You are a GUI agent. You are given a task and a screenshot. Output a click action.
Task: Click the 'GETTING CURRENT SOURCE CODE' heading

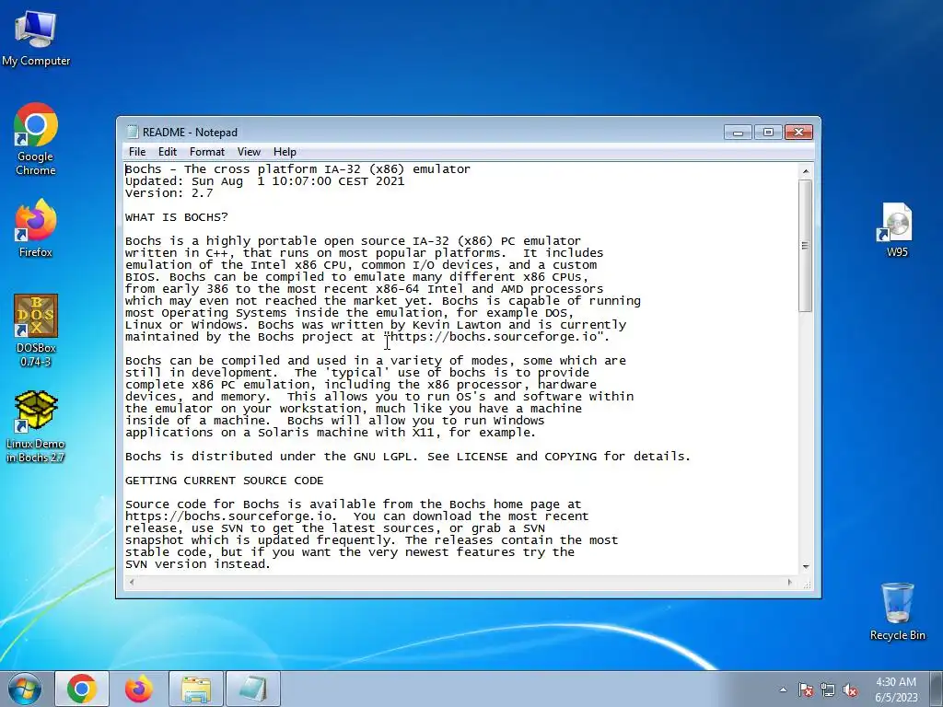coord(225,481)
